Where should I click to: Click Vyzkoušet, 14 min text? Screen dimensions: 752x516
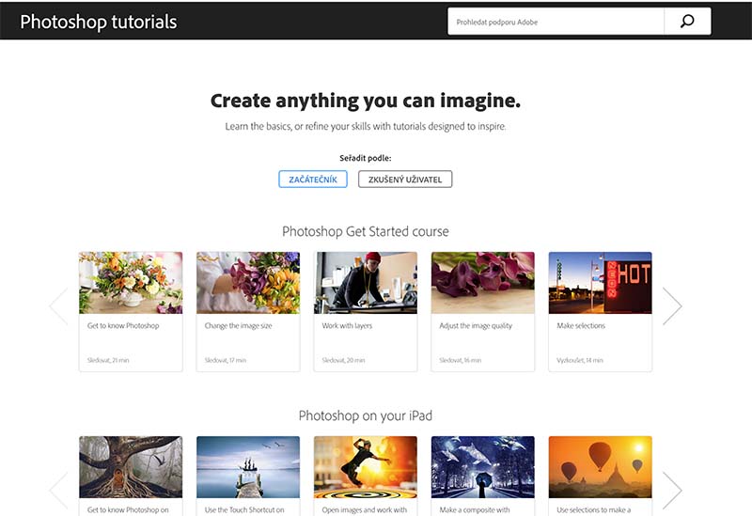[579, 360]
